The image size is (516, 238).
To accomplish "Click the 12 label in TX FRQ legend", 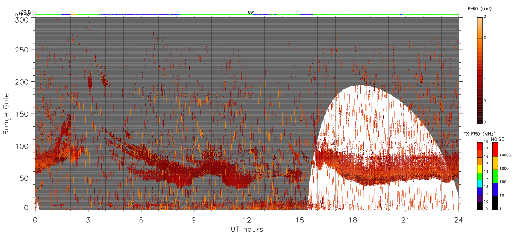I will [487, 186].
